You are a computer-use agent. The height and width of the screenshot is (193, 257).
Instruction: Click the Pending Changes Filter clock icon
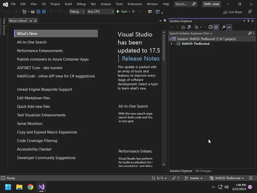[x=196, y=27]
